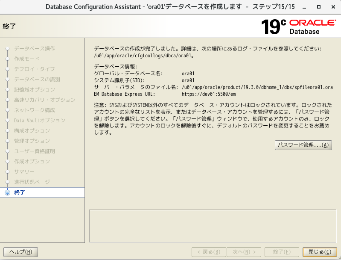Click EM Express URL https://dev01:5500/em
341x260 pixels.
pos(209,94)
